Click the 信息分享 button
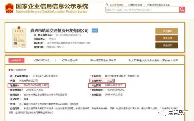 tap(167, 38)
